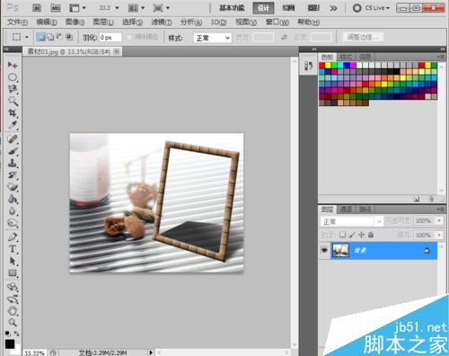
Task: Show more workspaces with double chevron
Action: tap(333, 8)
